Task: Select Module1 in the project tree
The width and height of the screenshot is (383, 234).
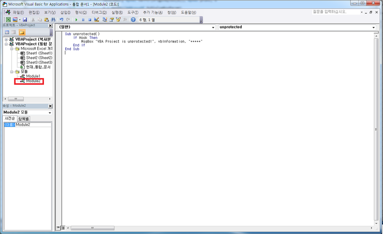Action: point(33,76)
